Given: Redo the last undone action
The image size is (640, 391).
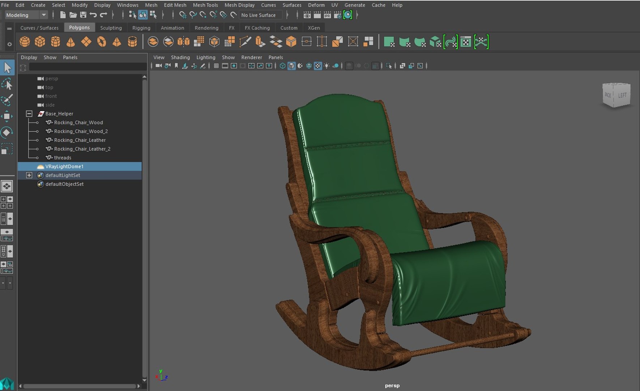Looking at the screenshot, I should [103, 15].
